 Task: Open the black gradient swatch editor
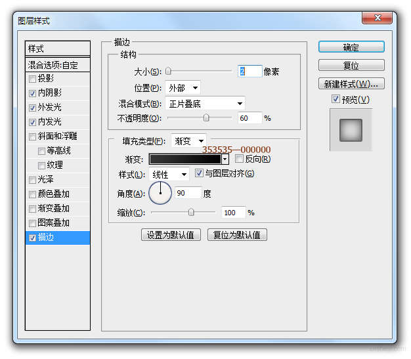point(185,159)
